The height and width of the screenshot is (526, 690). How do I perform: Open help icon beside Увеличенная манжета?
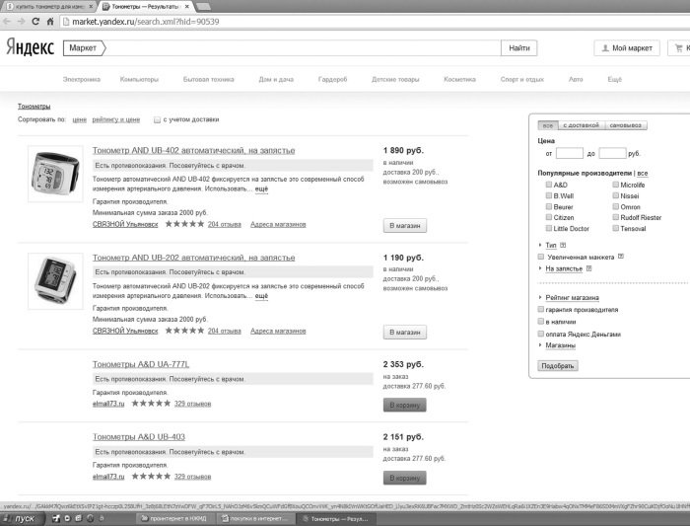coord(620,256)
